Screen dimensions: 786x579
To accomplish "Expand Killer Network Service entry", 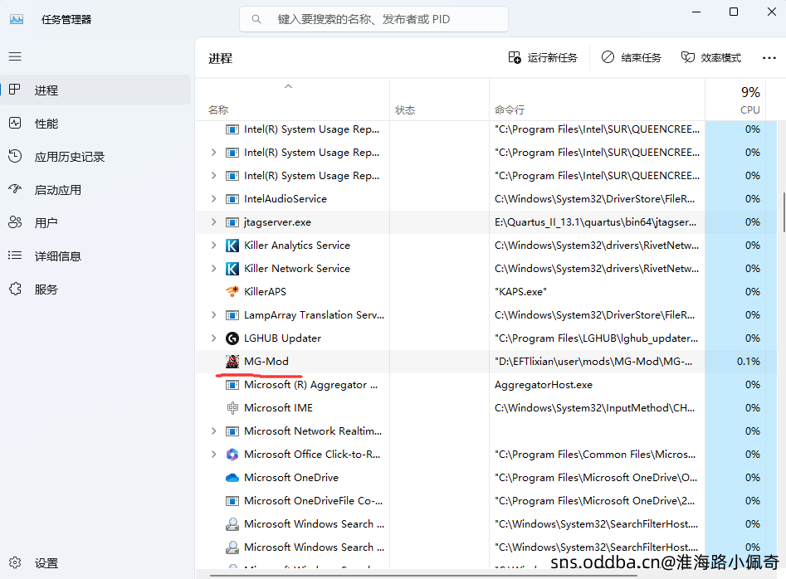I will (x=213, y=269).
